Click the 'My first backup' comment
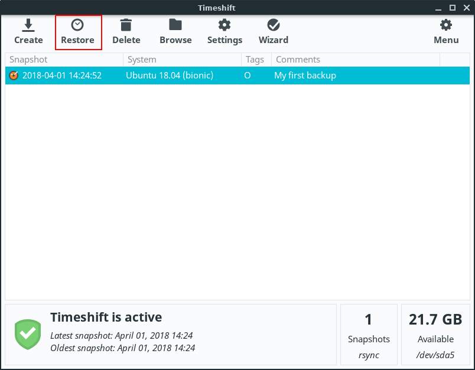 tap(305, 76)
